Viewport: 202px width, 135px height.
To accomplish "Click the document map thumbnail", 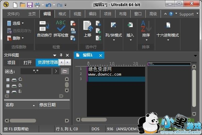I will (169, 64).
